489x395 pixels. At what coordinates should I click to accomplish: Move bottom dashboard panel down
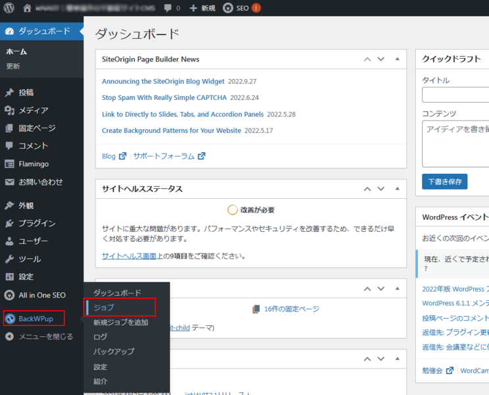pyautogui.click(x=381, y=359)
